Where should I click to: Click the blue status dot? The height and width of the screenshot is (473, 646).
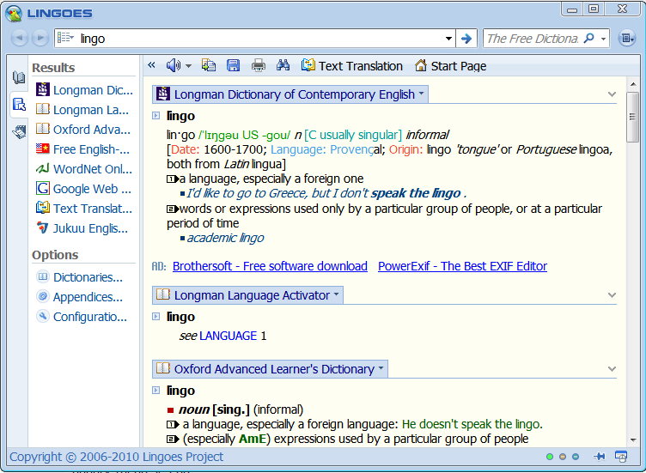coord(576,457)
